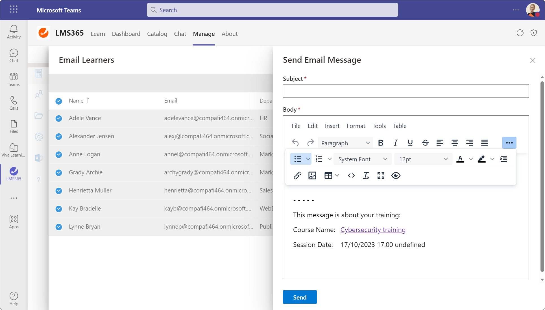Viewport: 545px width, 310px height.
Task: Open the 12pt font size dropdown
Action: point(423,159)
